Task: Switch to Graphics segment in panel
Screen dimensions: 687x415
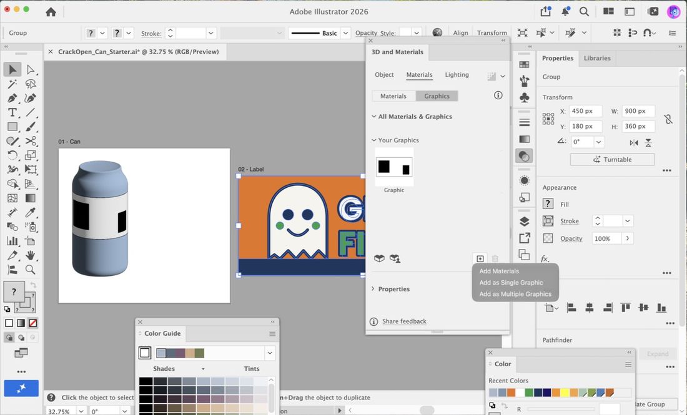Action: pyautogui.click(x=437, y=96)
